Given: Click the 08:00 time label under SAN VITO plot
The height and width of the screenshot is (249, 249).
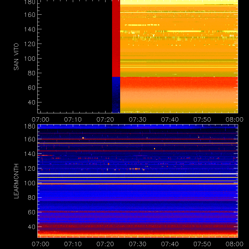Looking at the screenshot, I should pyautogui.click(x=235, y=120).
